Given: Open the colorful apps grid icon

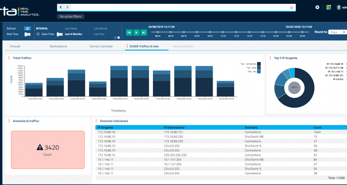Looking at the screenshot, I should 328,7.
